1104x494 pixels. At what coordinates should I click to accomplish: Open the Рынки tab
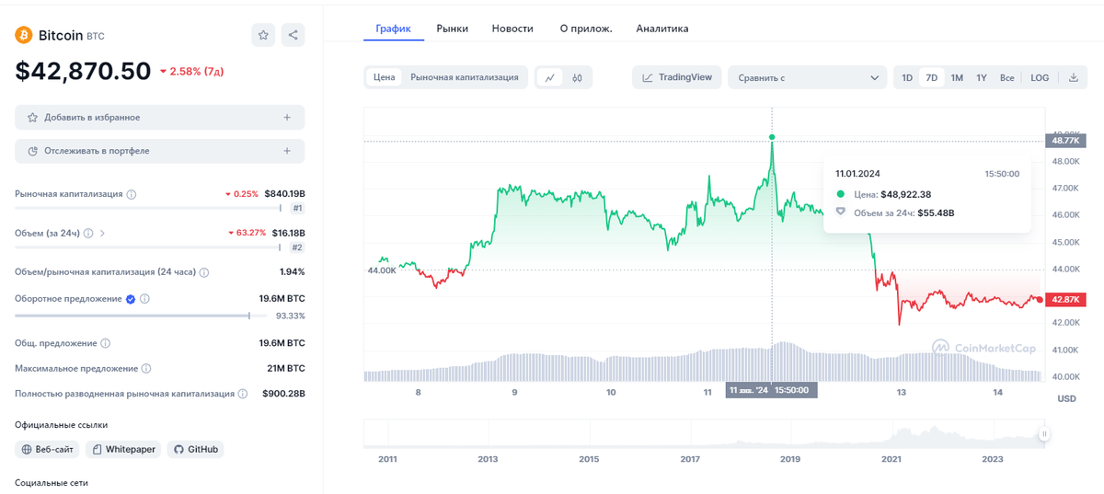[453, 29]
